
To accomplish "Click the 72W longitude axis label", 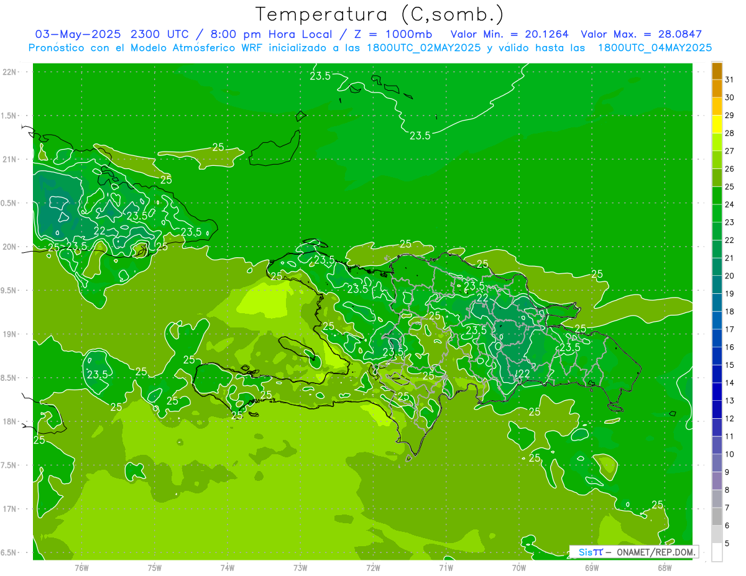I will click(x=373, y=568).
